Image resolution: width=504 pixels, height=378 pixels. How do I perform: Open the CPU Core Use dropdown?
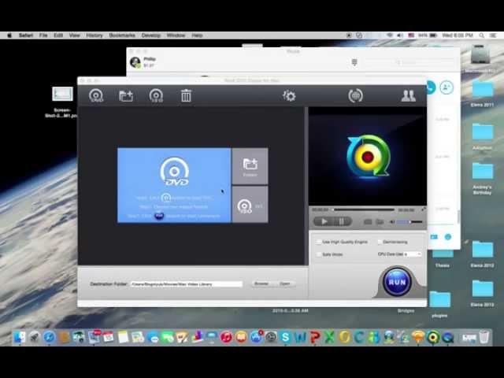(413, 254)
